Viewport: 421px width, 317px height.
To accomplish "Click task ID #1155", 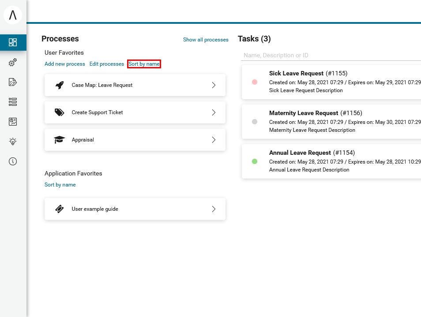I will (x=337, y=74).
